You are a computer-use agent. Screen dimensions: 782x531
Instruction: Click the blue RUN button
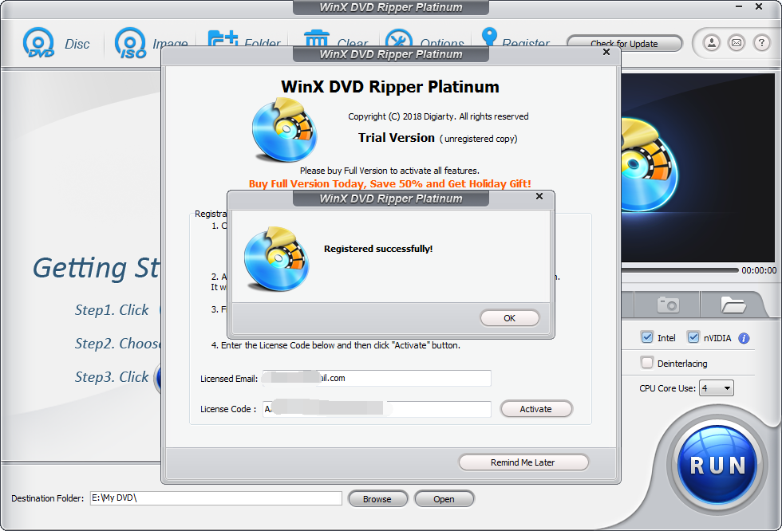pyautogui.click(x=717, y=465)
